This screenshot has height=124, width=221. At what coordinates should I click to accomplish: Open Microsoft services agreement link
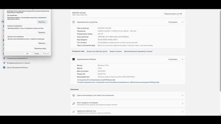[96, 80]
